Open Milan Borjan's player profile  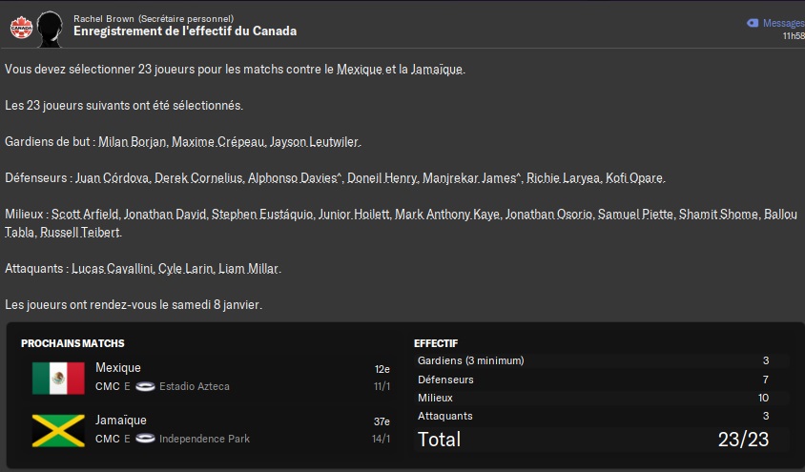pyautogui.click(x=133, y=141)
